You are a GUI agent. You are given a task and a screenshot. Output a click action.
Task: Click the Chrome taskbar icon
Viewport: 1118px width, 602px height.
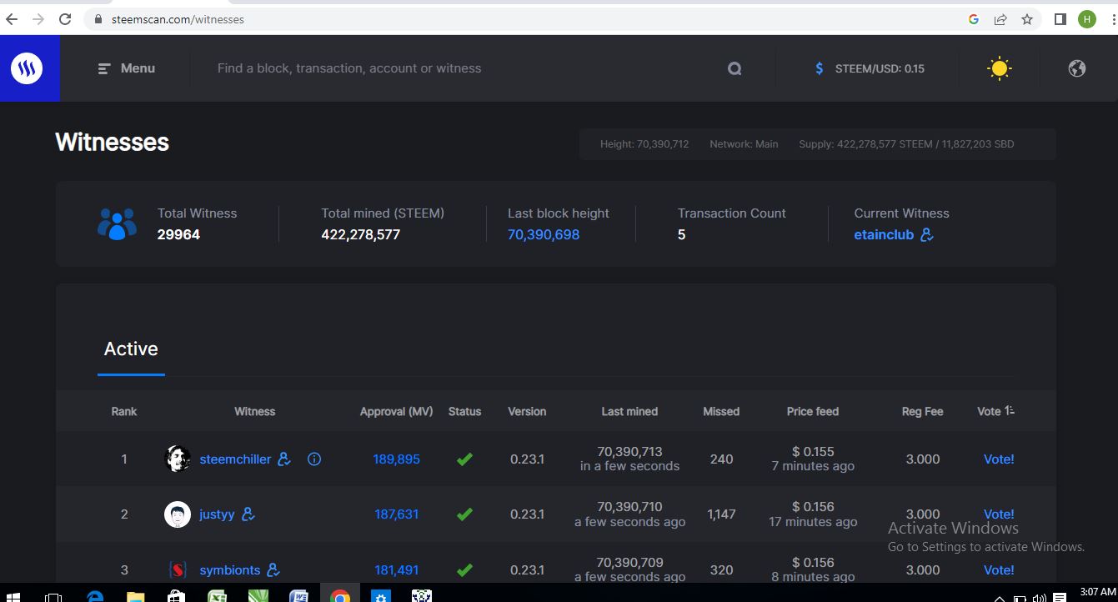coord(340,596)
